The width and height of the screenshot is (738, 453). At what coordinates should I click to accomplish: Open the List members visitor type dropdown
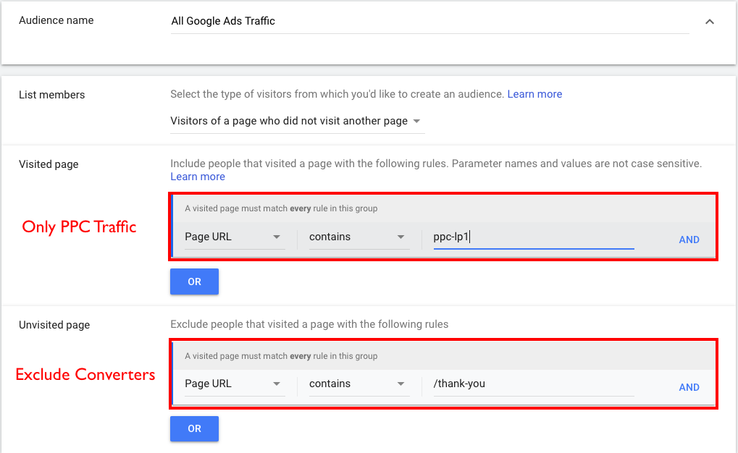295,122
